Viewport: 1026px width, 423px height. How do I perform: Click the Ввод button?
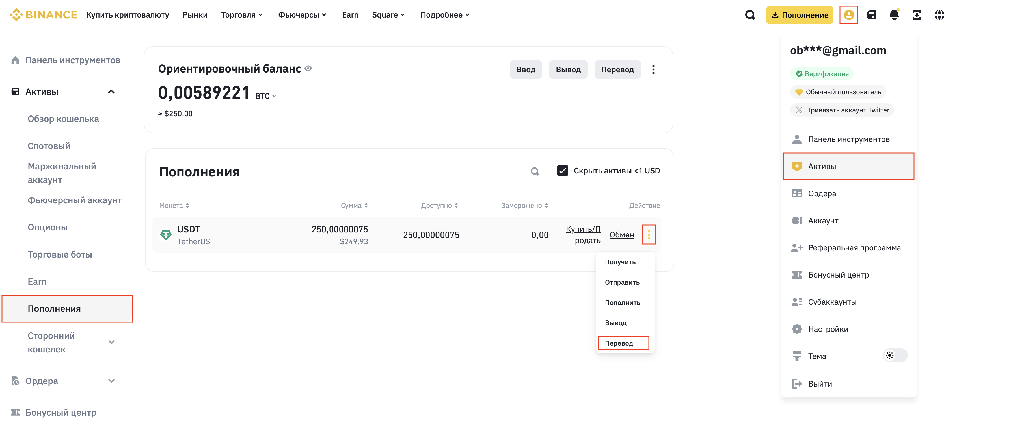pyautogui.click(x=526, y=70)
